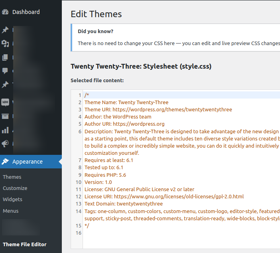
Task: Click the Appearance paintbrush icon
Action: (x=5, y=162)
